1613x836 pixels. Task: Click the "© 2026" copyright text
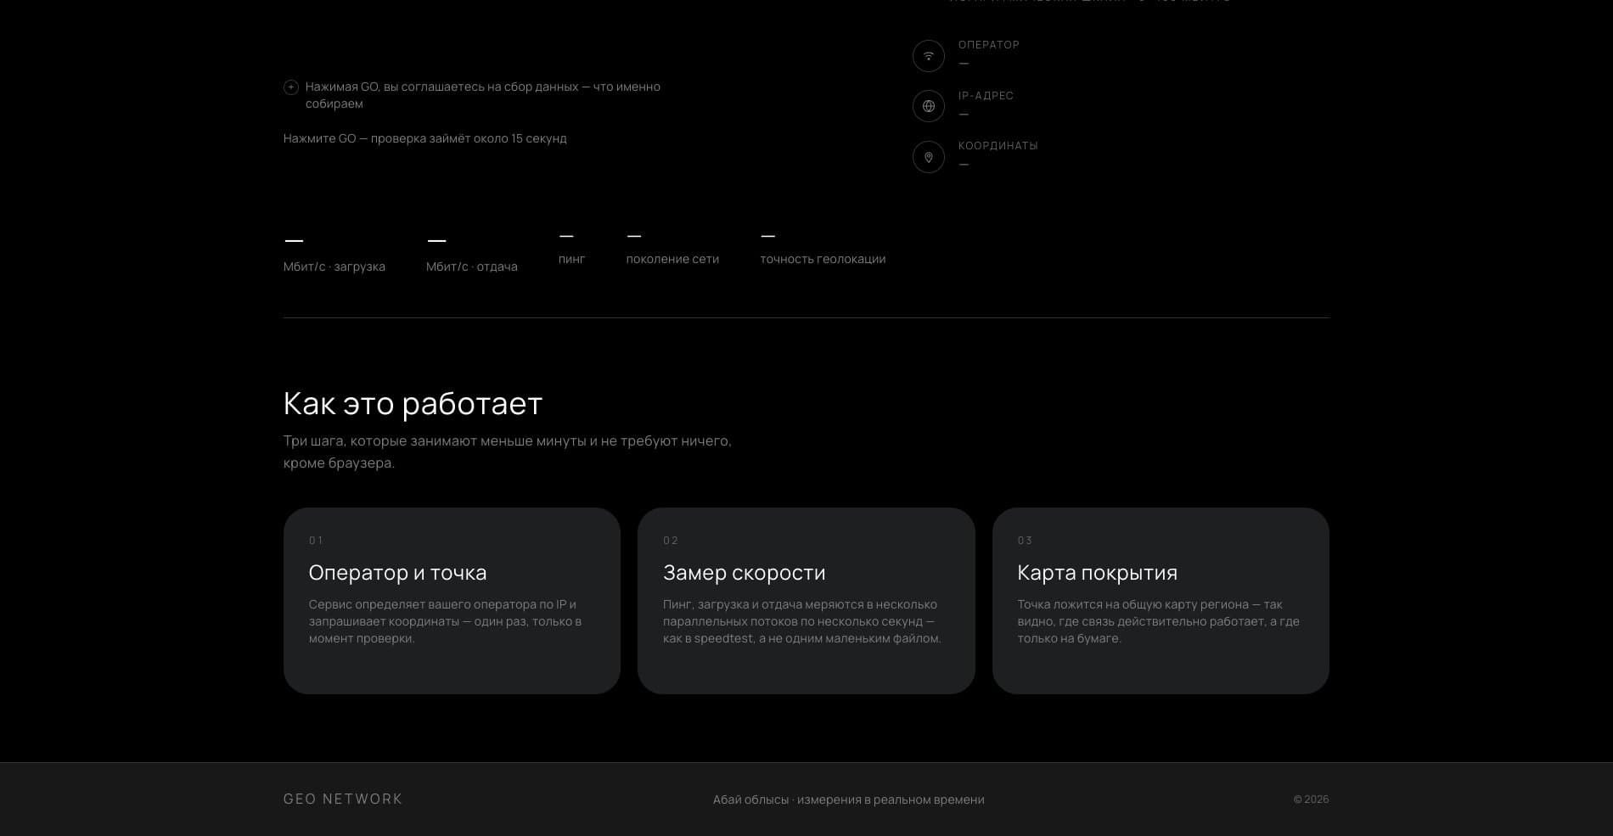pyautogui.click(x=1311, y=800)
